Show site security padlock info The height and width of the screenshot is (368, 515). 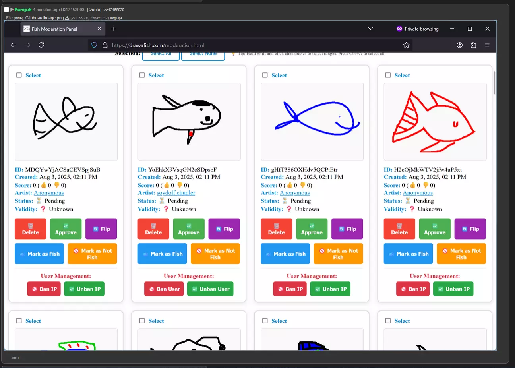(x=105, y=45)
